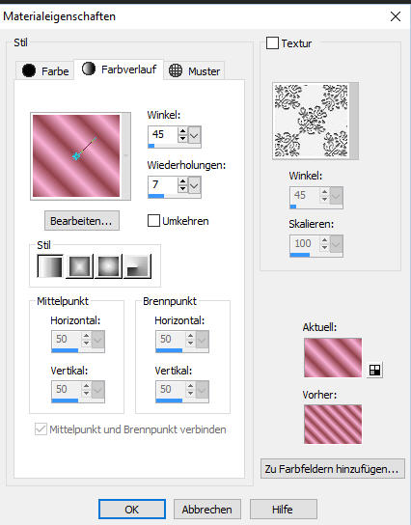Viewport: 411px width, 525px height.
Task: Click the Wiederholungen value input field
Action: [163, 185]
